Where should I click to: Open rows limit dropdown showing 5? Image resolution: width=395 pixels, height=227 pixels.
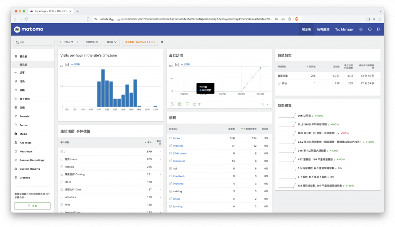click(x=265, y=104)
